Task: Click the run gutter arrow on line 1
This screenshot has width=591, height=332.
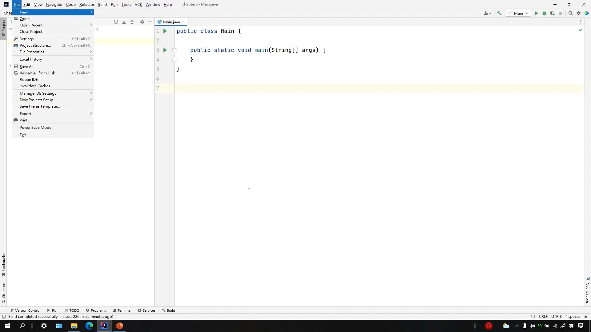Action: pos(165,31)
